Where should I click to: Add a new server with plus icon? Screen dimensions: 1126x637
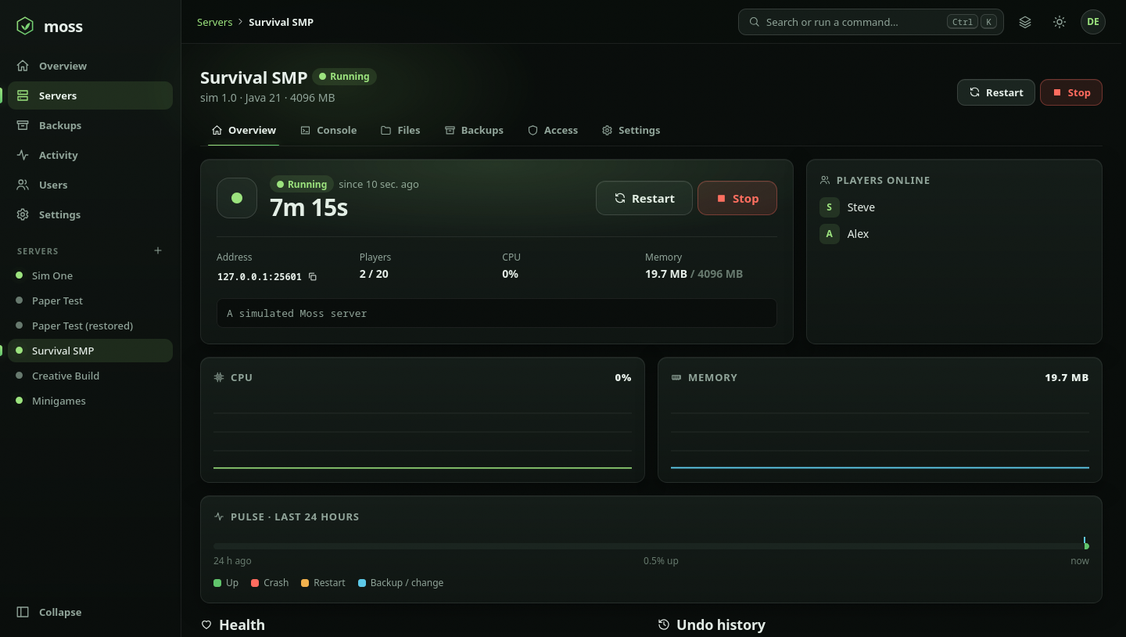pyautogui.click(x=158, y=250)
